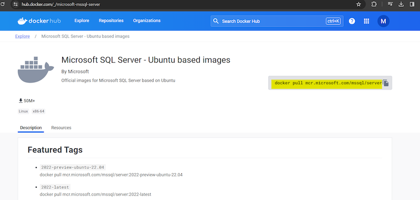Switch to the Resources tab
The image size is (420, 200).
click(x=61, y=128)
